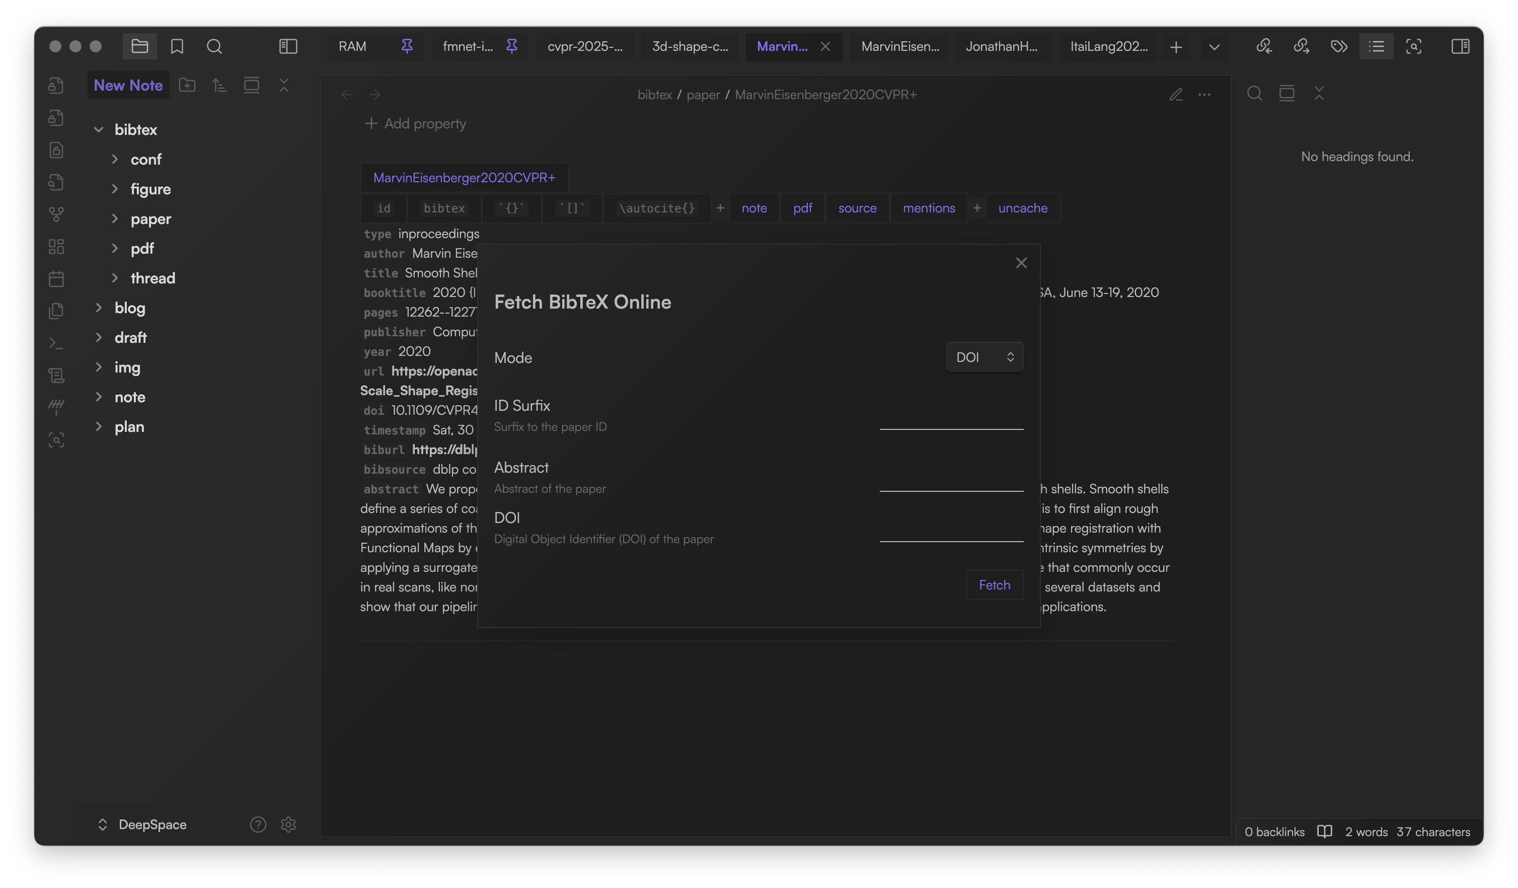Click the New Note button
This screenshot has width=1518, height=888.
128,85
